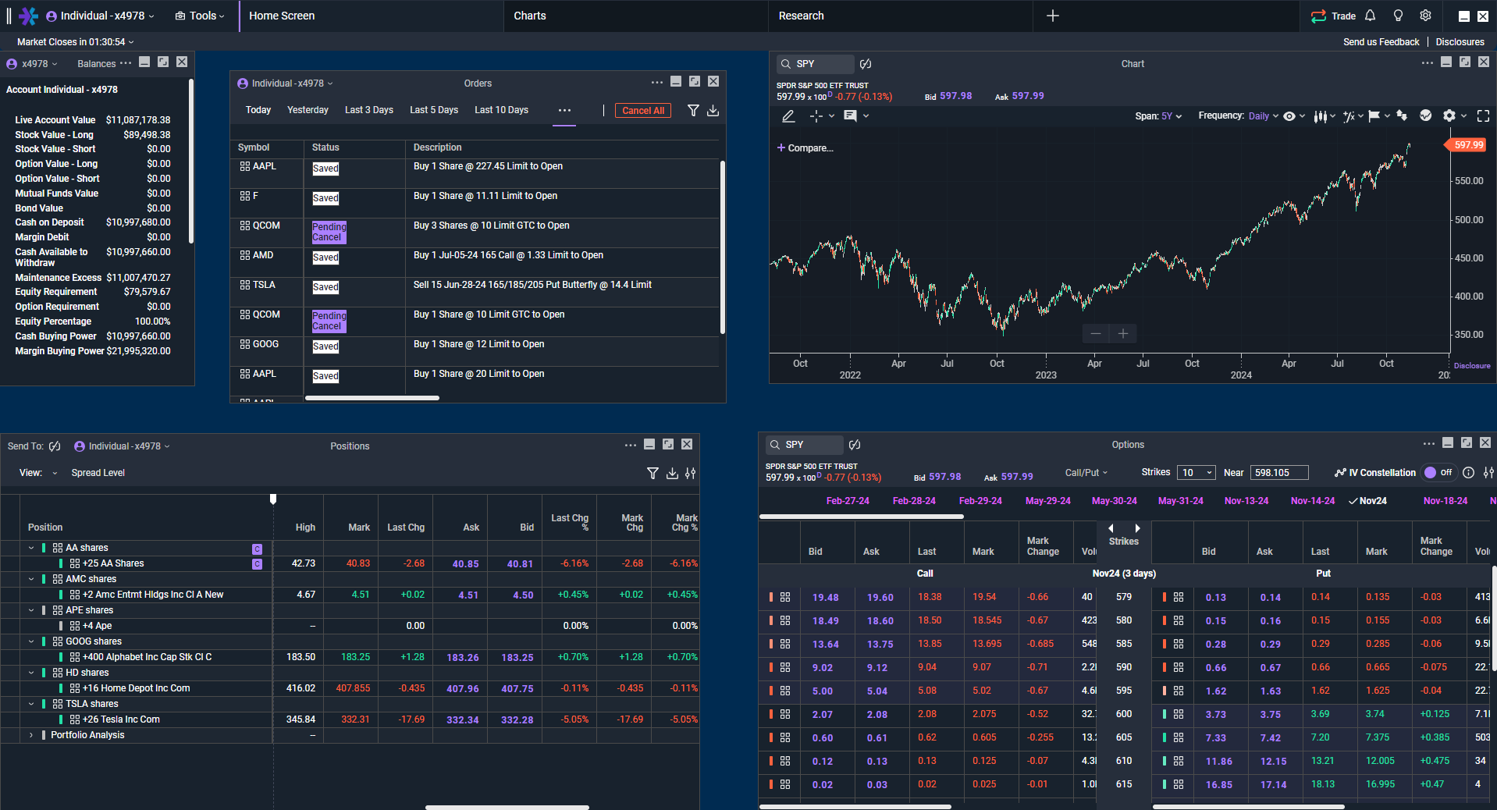Click the Orders horizontal scrollbar
Viewport: 1497px width, 810px height.
pos(372,398)
